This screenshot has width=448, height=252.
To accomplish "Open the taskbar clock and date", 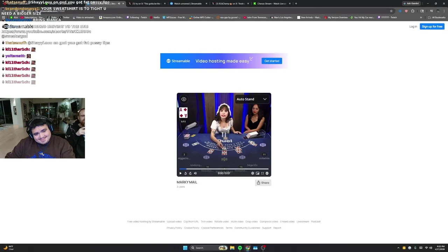I will [x=440, y=248].
